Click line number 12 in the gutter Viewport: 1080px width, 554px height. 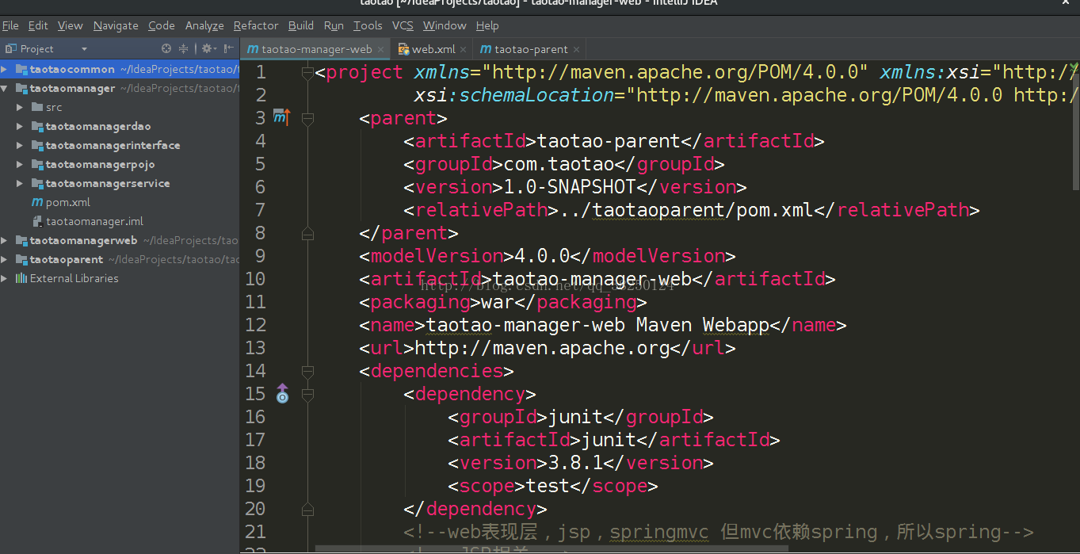click(x=256, y=325)
